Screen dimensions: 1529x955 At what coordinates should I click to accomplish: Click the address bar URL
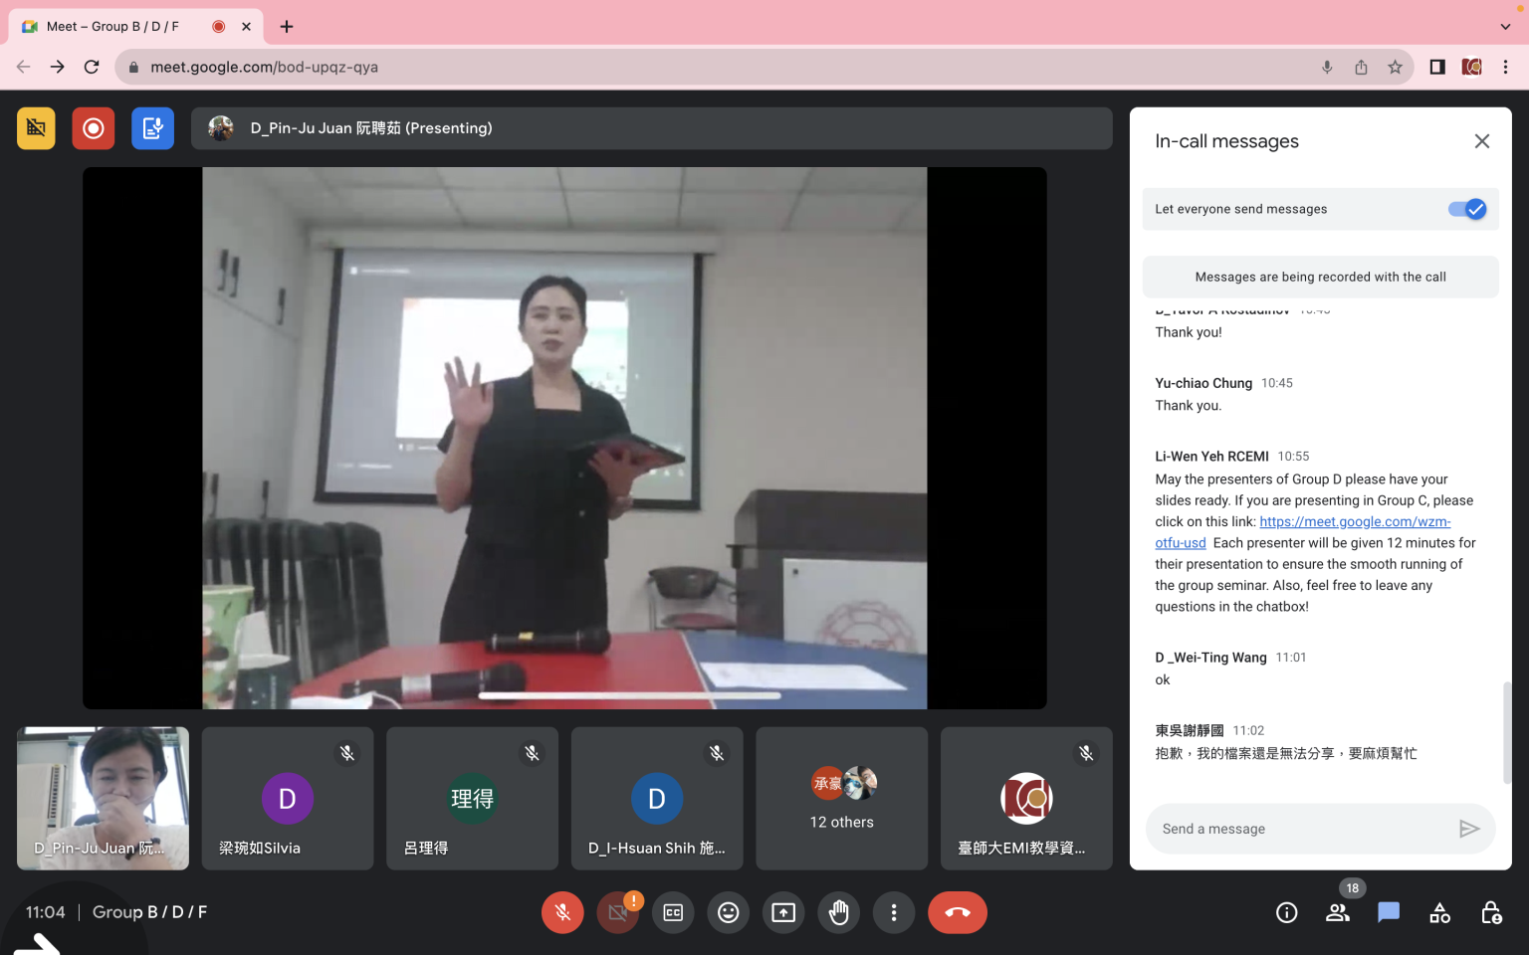tap(264, 67)
